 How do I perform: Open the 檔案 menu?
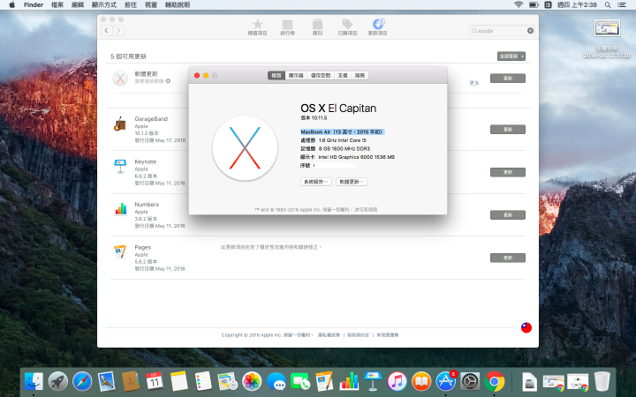[x=57, y=5]
